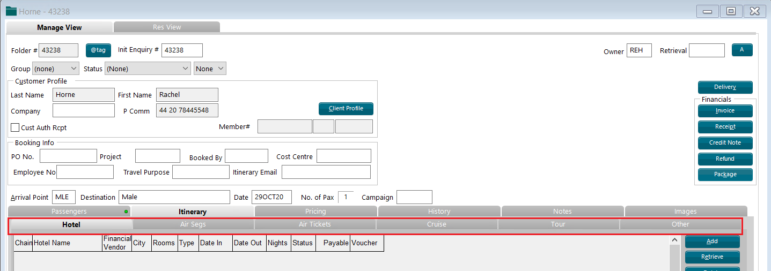Click the First Name field
Image resolution: width=771 pixels, height=271 pixels.
(187, 95)
